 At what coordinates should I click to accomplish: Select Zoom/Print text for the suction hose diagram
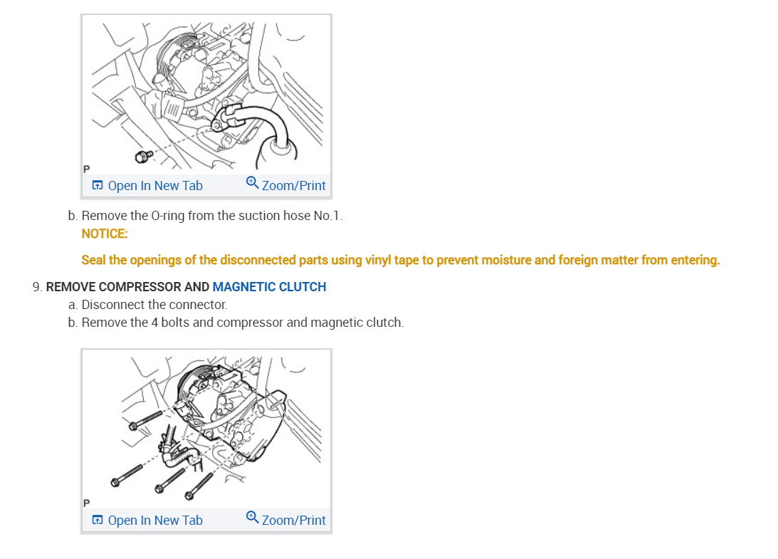click(293, 186)
